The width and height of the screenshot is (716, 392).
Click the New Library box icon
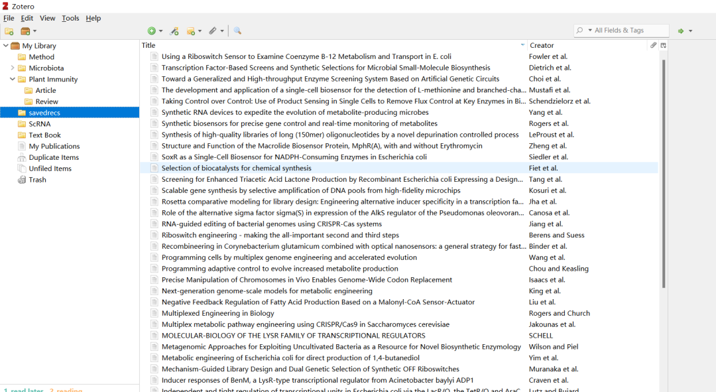[26, 31]
